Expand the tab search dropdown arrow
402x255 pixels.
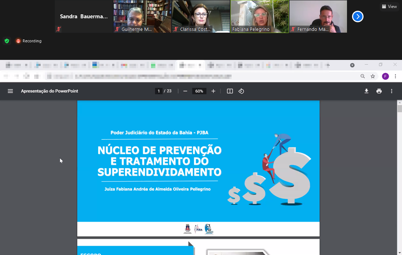[352, 65]
